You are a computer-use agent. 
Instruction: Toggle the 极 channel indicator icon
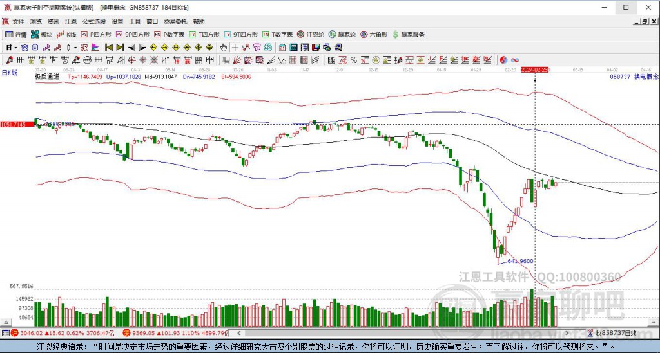click(84, 48)
